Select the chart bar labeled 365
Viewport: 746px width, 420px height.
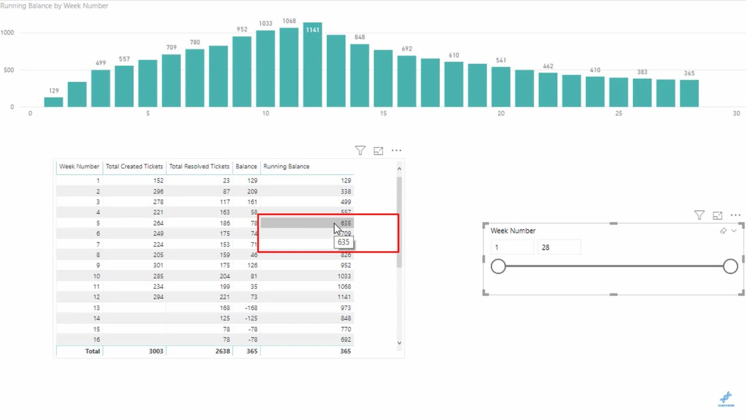point(689,93)
